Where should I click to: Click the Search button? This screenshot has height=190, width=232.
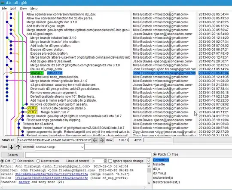tap(12, 155)
